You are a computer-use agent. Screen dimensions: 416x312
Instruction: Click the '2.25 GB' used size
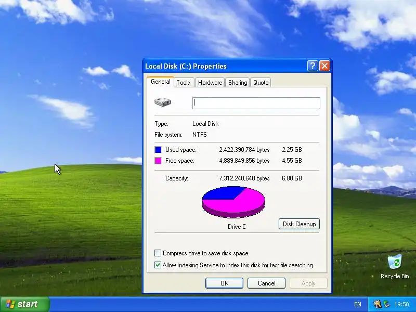(292, 150)
